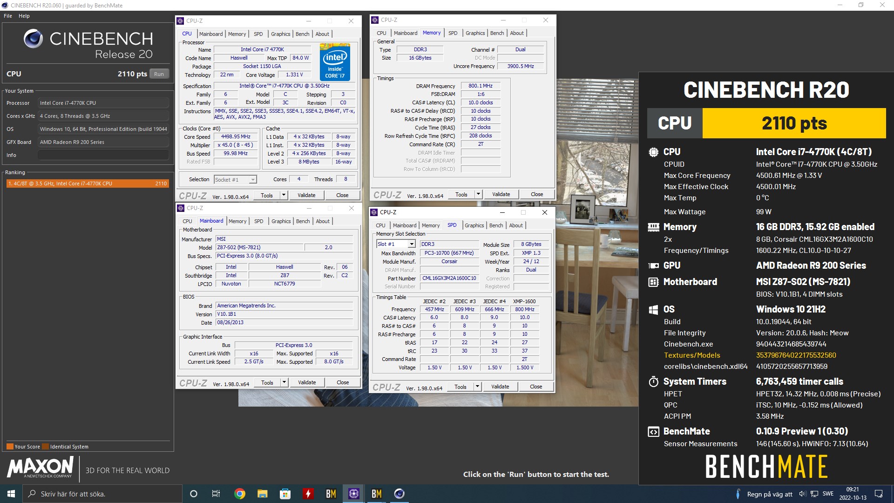Open first BenchMate BM icon on taskbar
The height and width of the screenshot is (503, 894).
coord(331,494)
